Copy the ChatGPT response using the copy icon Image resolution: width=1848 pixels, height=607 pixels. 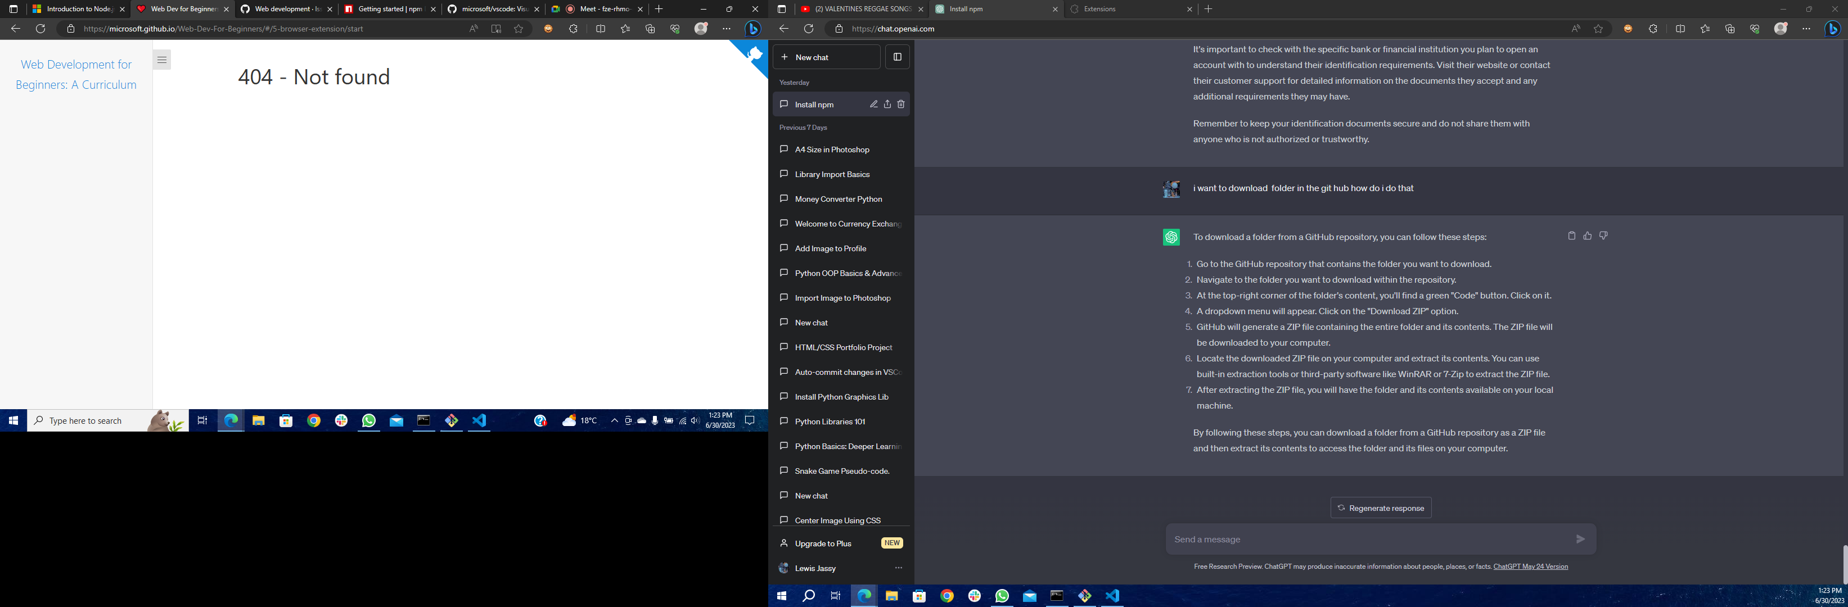tap(1572, 235)
